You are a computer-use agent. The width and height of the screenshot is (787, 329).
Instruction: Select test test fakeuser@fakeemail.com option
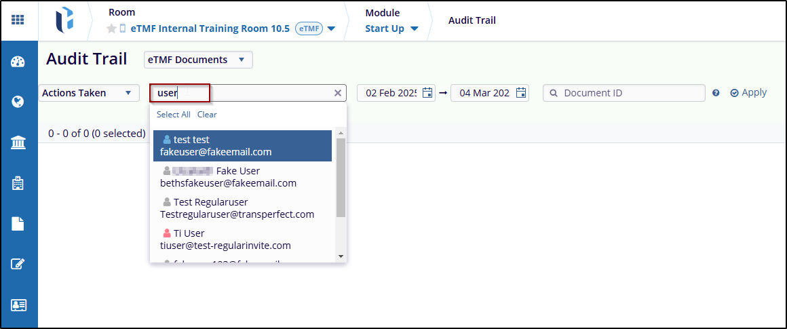[x=242, y=146]
